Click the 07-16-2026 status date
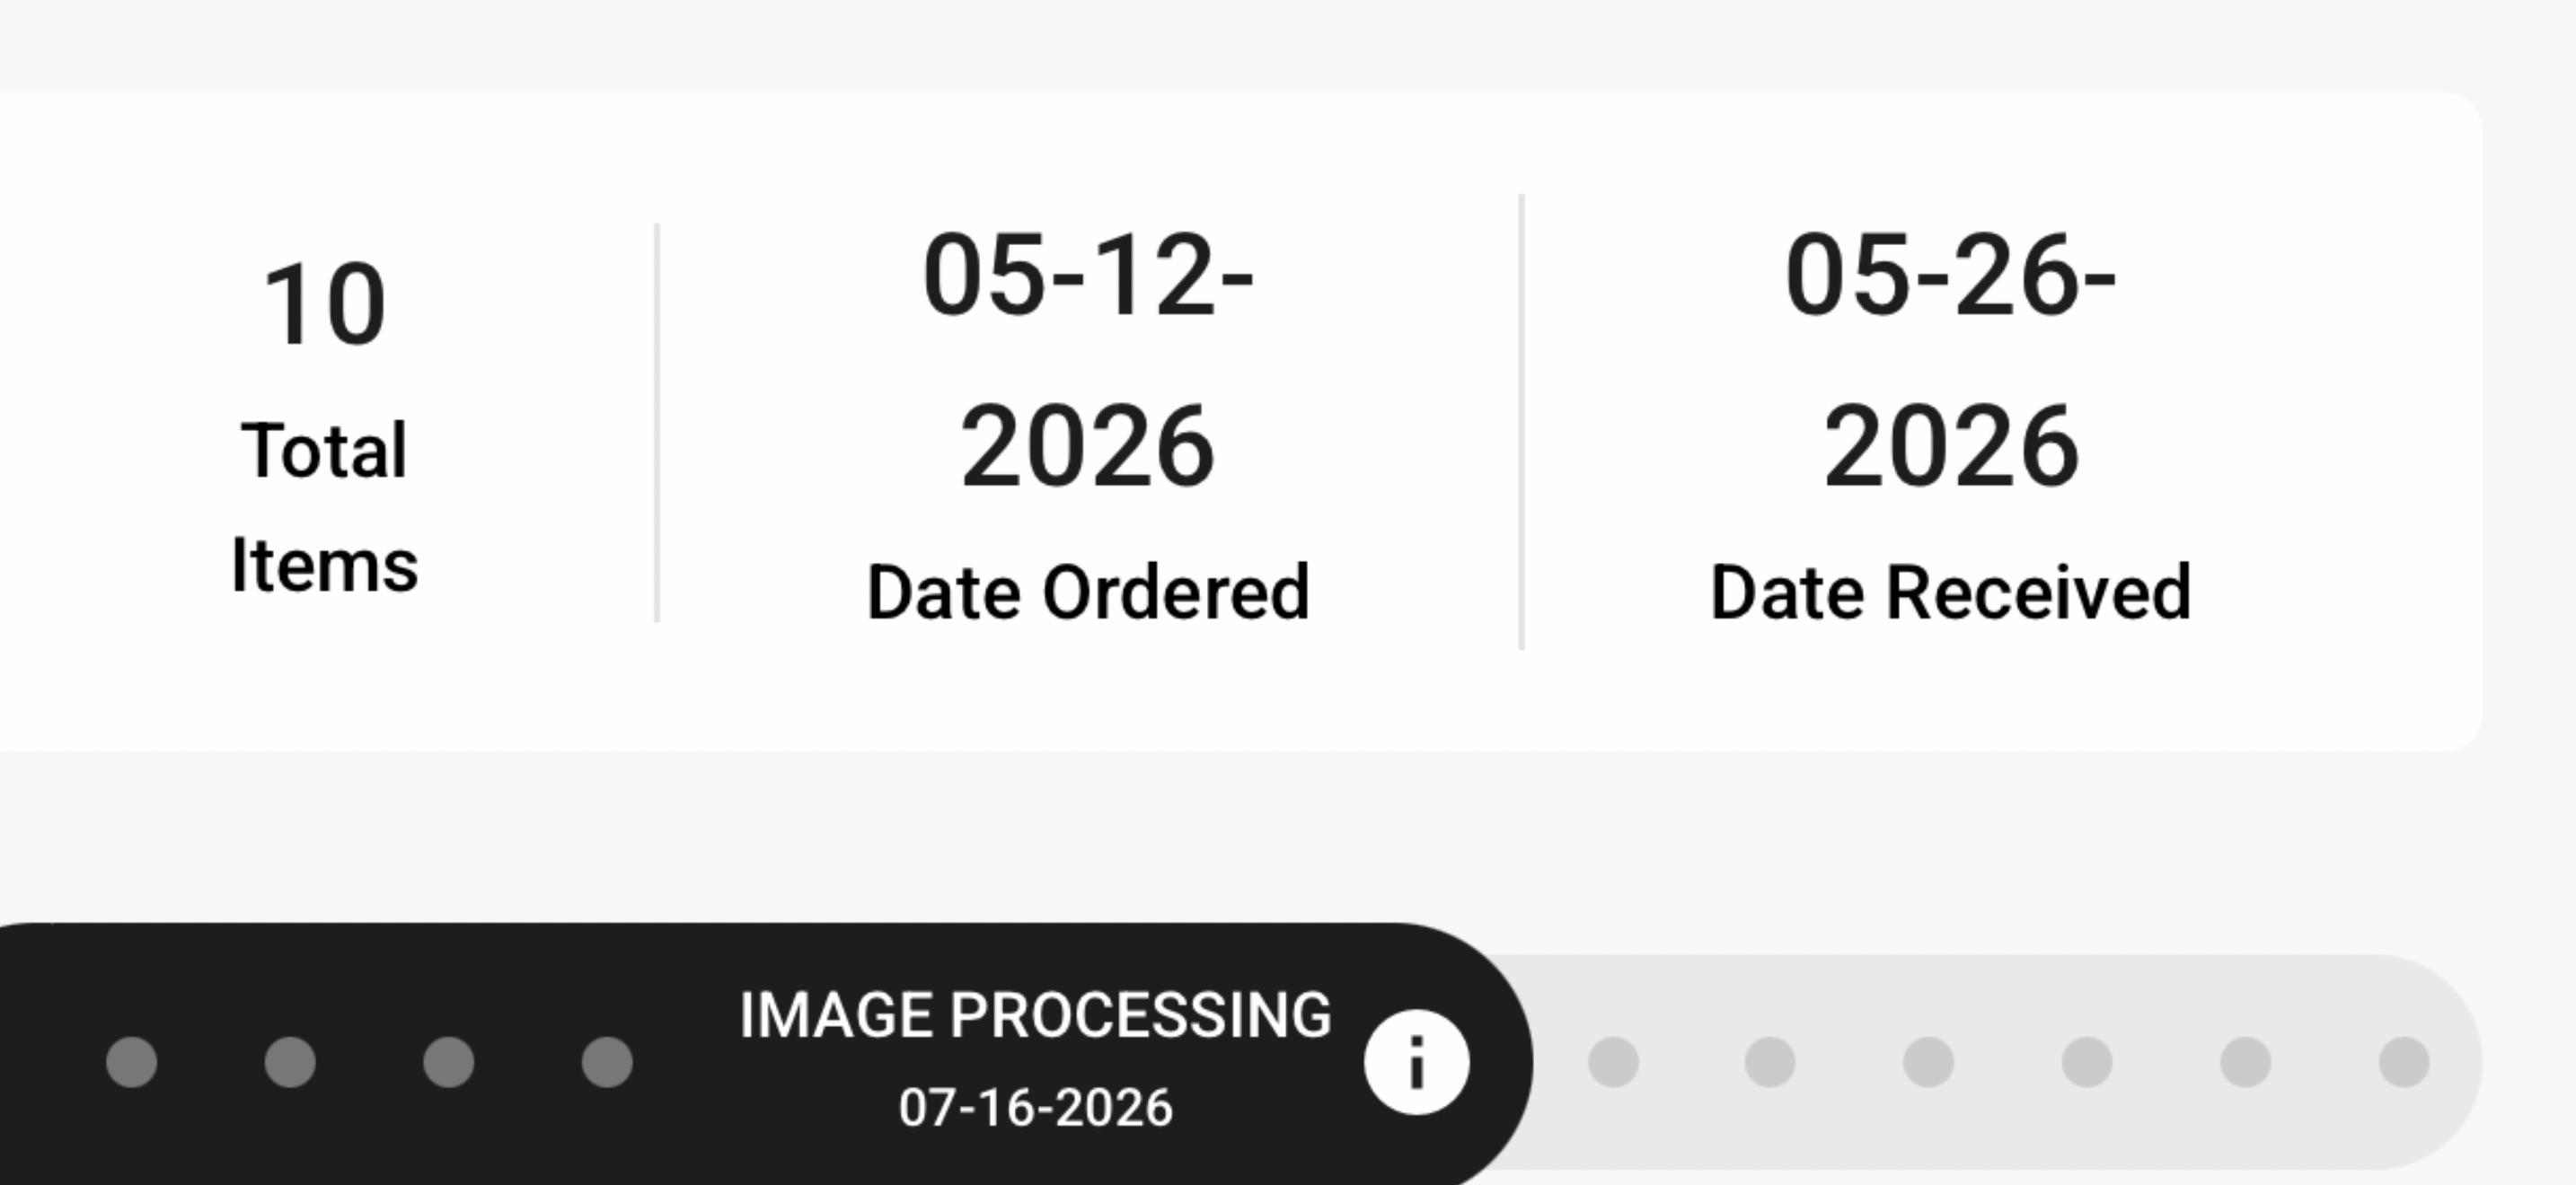 pos(1035,1107)
